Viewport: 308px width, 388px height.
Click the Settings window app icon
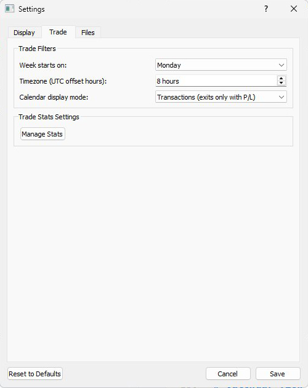(x=10, y=9)
